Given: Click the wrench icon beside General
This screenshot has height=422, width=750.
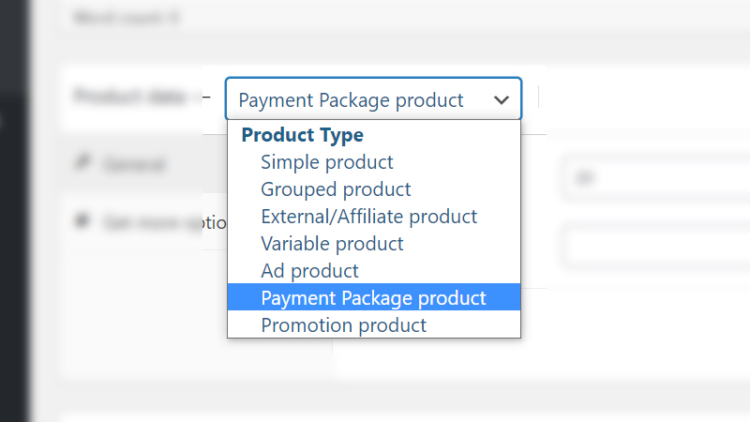Looking at the screenshot, I should [82, 164].
